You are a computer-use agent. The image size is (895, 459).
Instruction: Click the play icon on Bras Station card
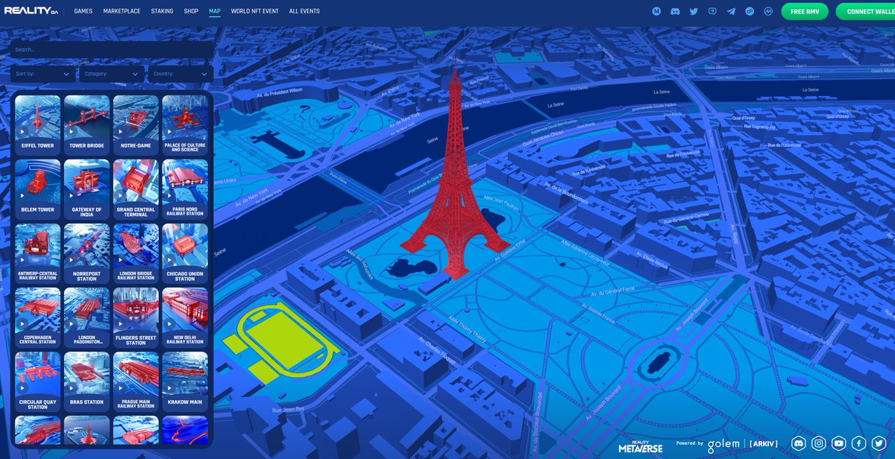pos(72,387)
